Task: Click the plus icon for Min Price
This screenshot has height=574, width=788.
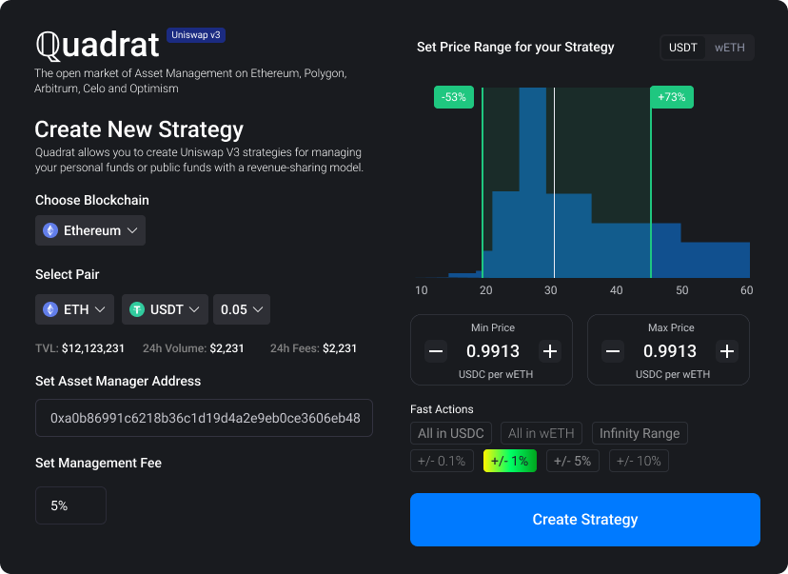Action: [x=549, y=351]
